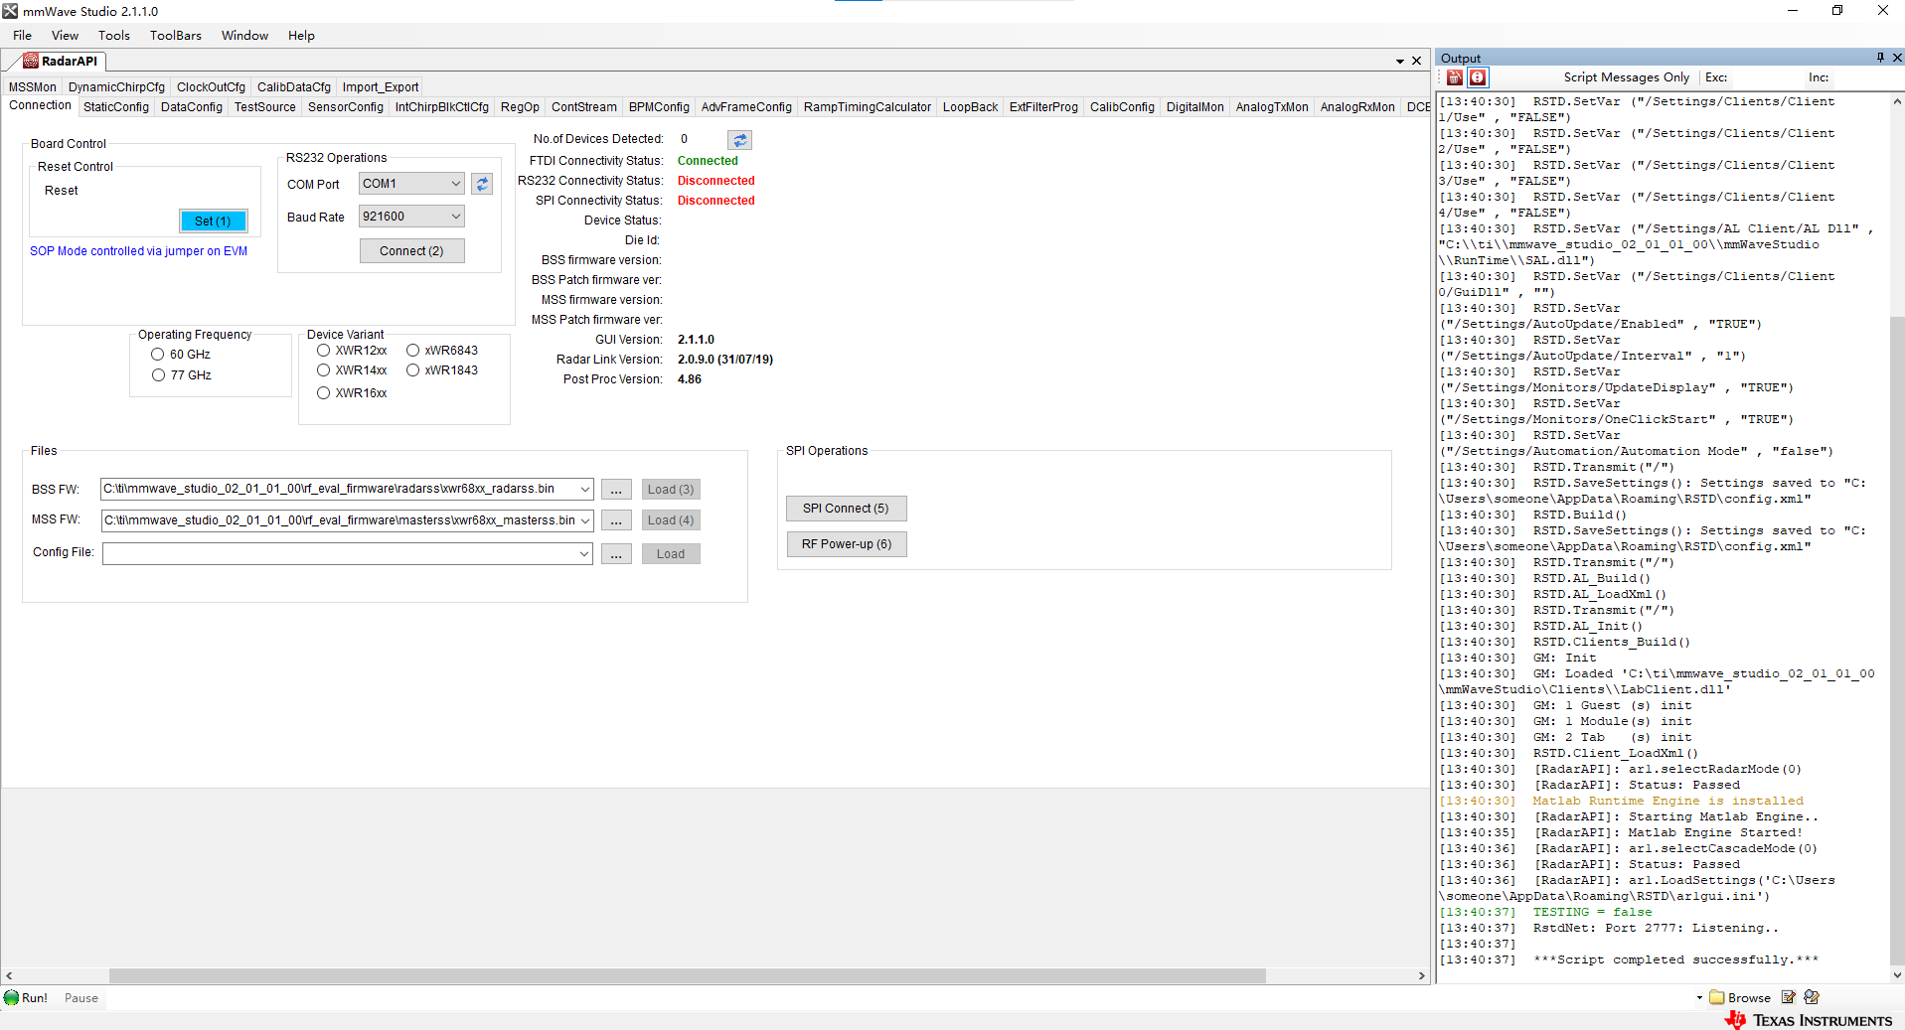1905x1030 pixels.
Task: Open the File menu
Action: click(22, 36)
